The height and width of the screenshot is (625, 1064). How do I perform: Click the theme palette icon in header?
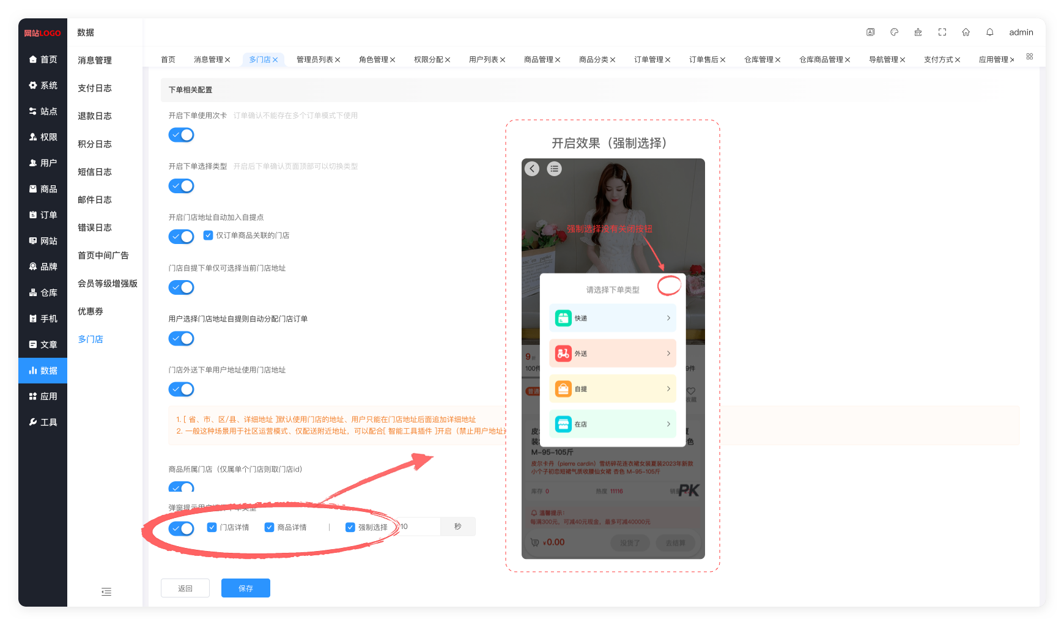894,32
